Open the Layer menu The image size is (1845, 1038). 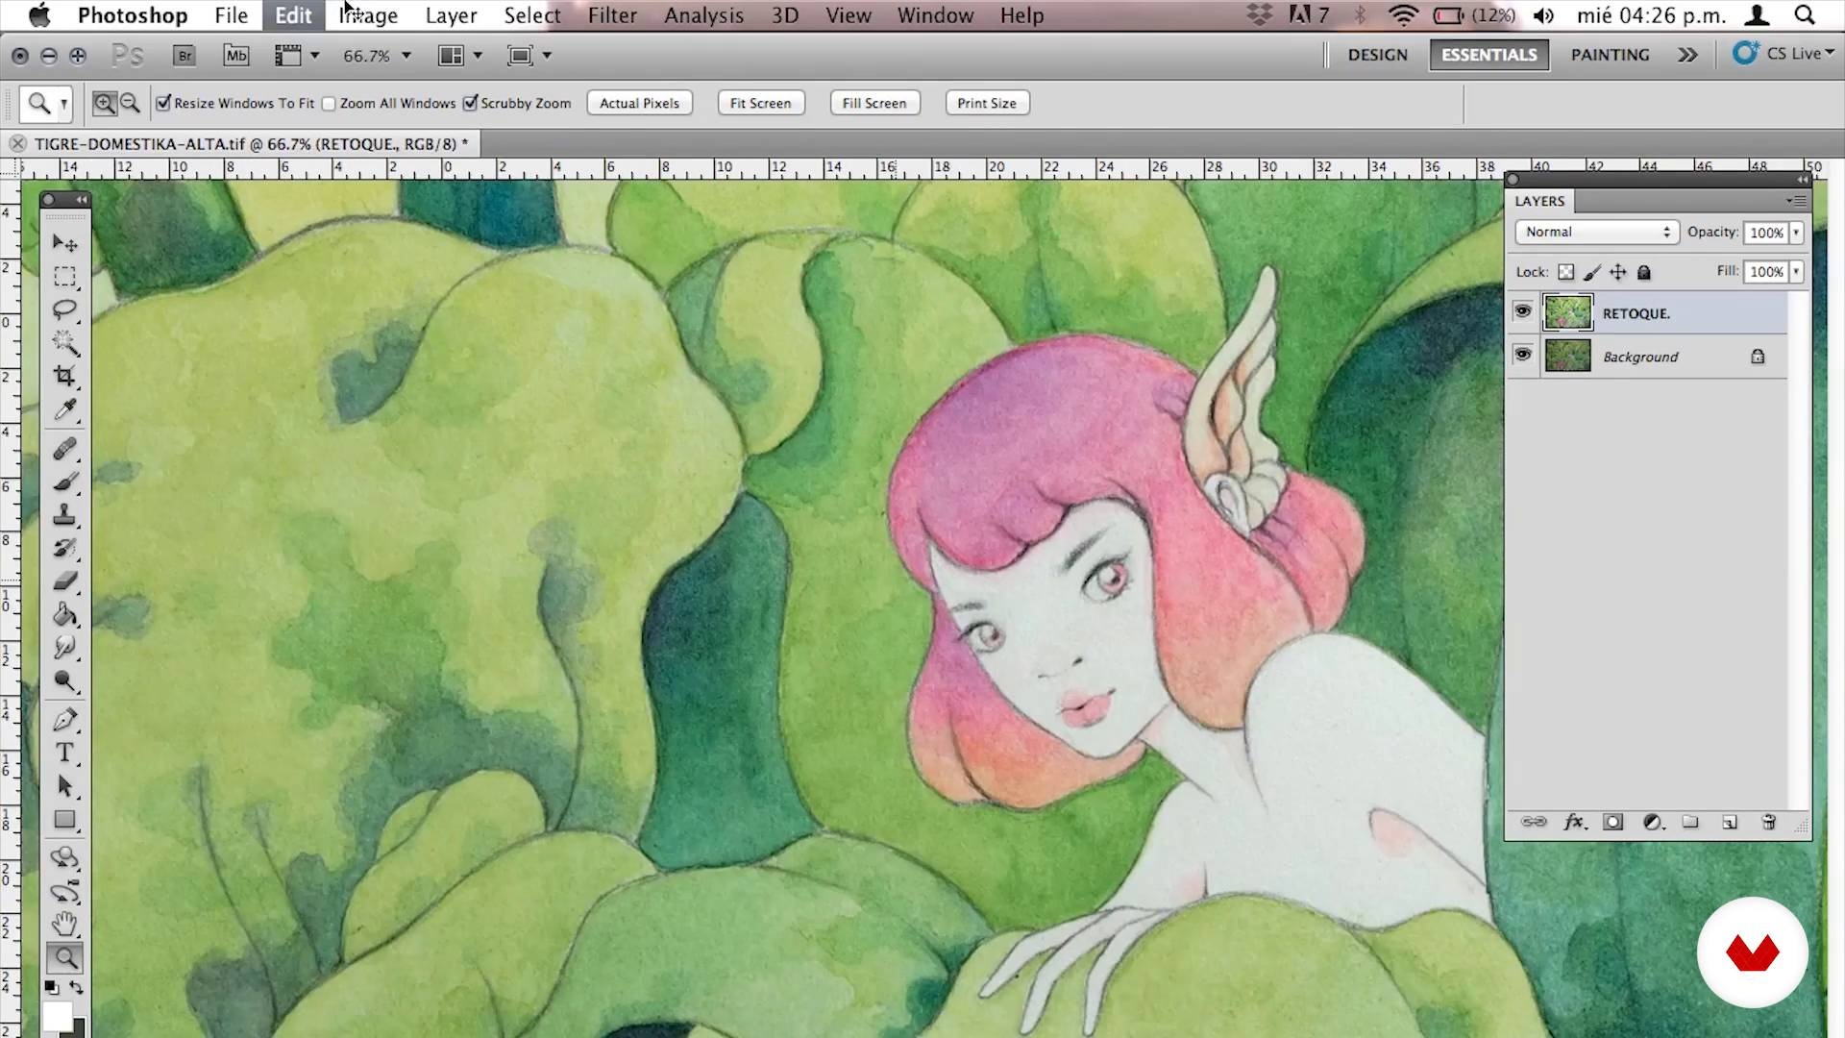[x=451, y=15]
